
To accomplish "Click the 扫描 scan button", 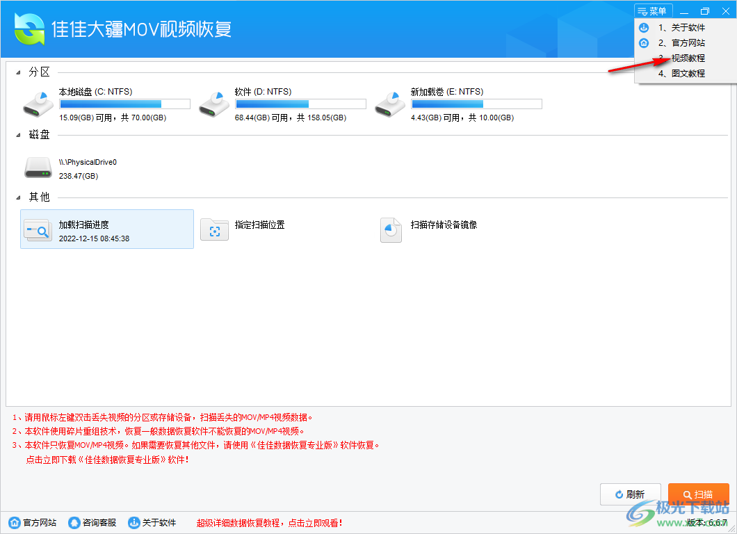I will [x=699, y=494].
